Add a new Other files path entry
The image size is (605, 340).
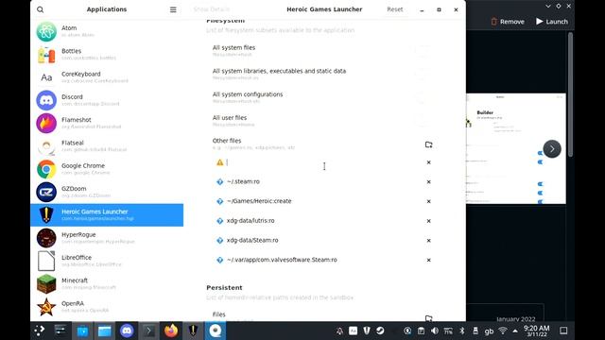tap(428, 144)
